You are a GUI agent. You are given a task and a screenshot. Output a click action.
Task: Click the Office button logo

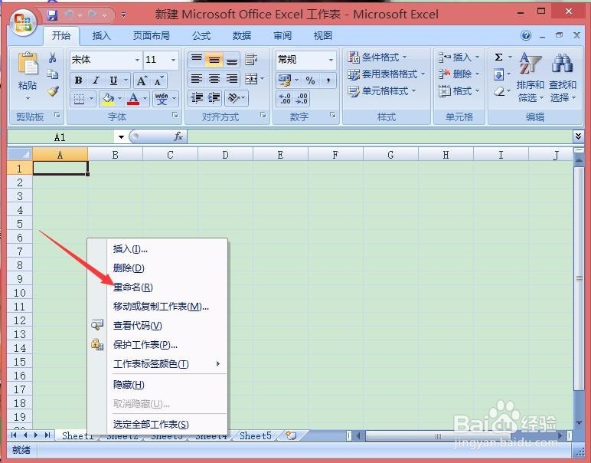tap(24, 22)
